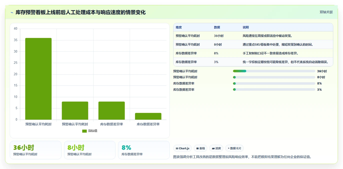343x169 pixels.
Task: Click the 说明 table column header
Action: [x=246, y=27]
